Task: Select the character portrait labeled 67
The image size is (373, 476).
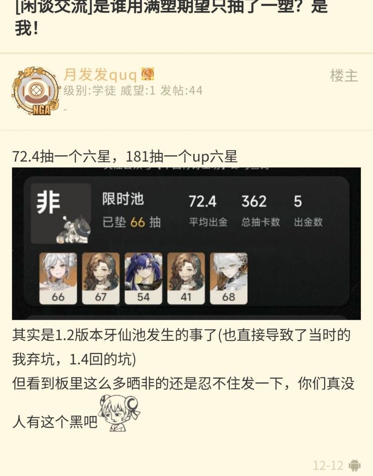Action: click(x=101, y=278)
